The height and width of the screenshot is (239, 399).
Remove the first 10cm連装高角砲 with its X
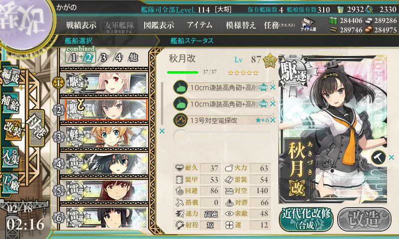point(273,87)
